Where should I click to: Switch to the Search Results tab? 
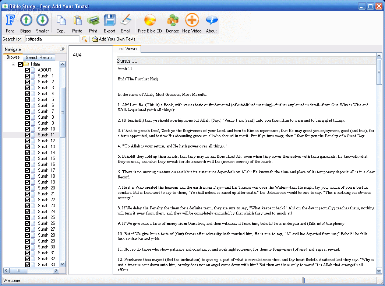tap(39, 57)
